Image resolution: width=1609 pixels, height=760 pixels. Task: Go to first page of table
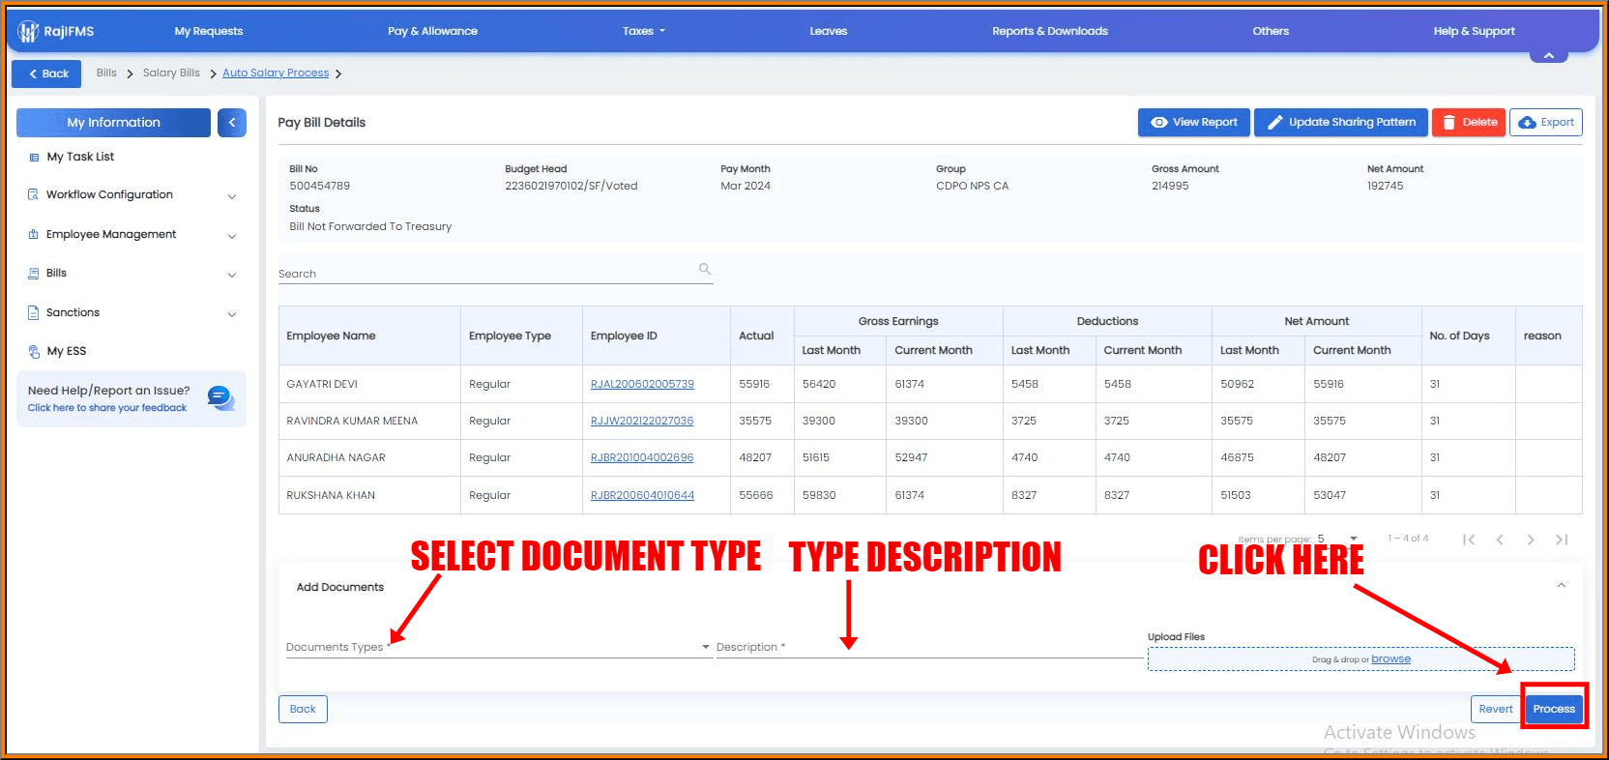point(1469,540)
